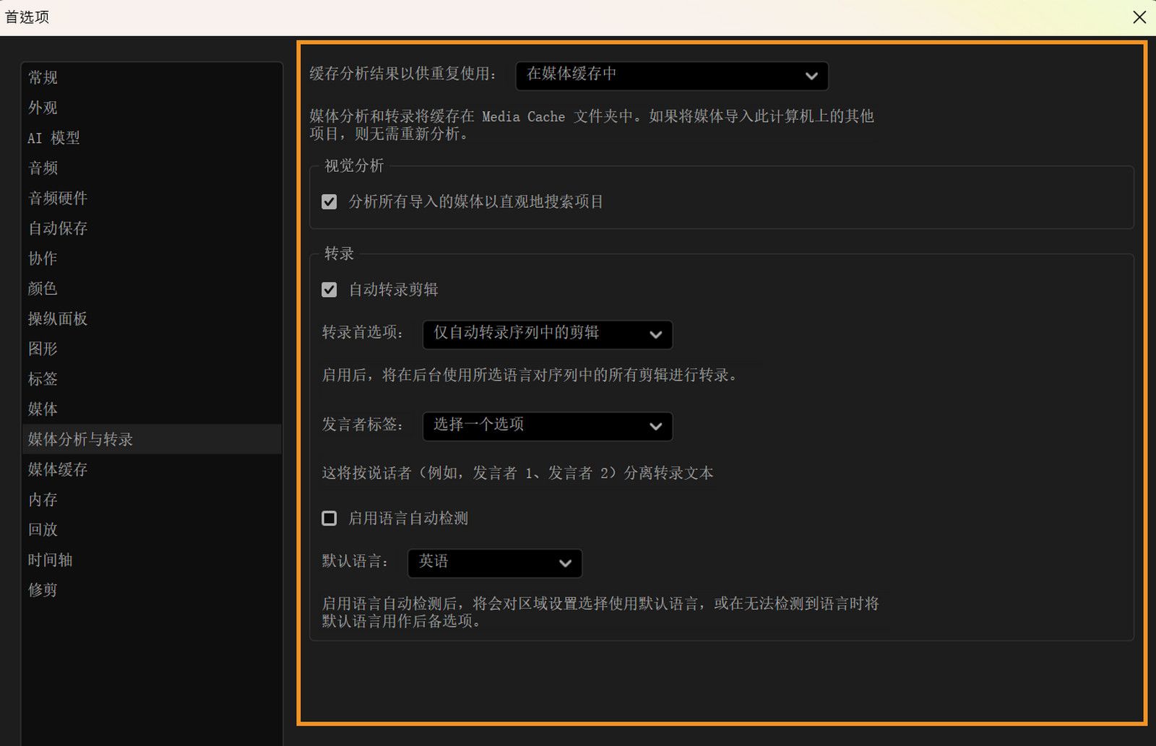Close the 首选项 dialog
1156x746 pixels.
tap(1139, 17)
